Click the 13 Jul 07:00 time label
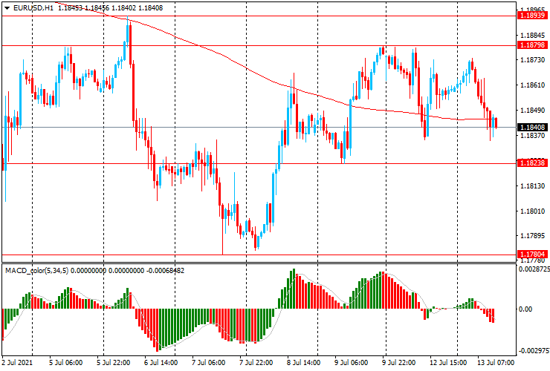The width and height of the screenshot is (550, 371). click(x=496, y=362)
